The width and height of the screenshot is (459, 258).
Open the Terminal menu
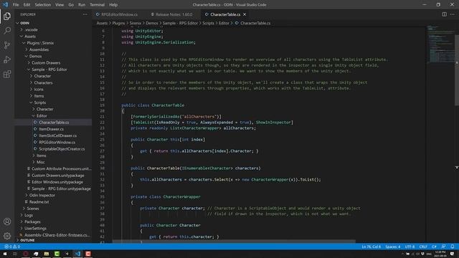tap(98, 5)
